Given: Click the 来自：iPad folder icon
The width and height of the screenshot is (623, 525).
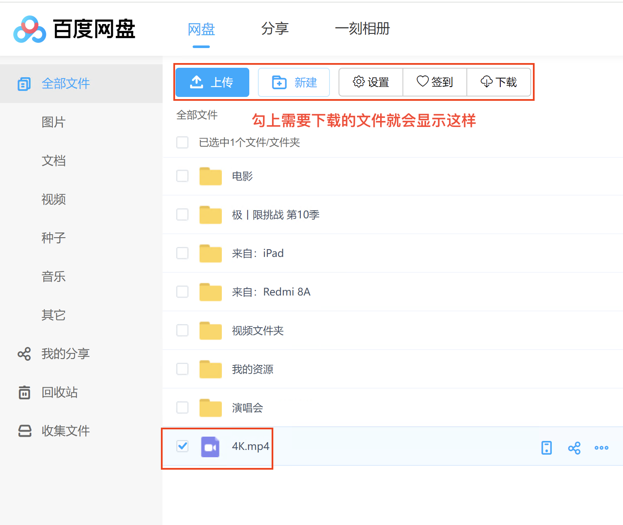Looking at the screenshot, I should click(211, 253).
